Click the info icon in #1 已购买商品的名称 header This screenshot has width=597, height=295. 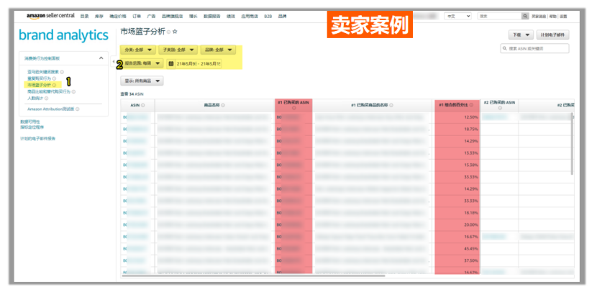tap(391, 106)
